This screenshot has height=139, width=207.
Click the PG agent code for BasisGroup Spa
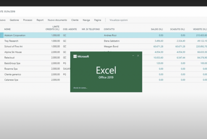tap(65, 63)
